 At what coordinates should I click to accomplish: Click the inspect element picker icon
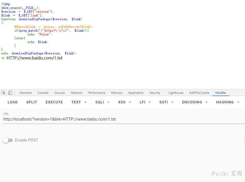(x=4, y=93)
